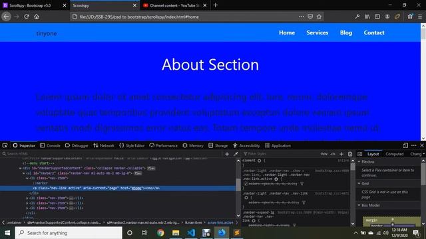This screenshot has width=426, height=239.
Task: Toggle print media simulation icon in rules
Action: point(350,154)
